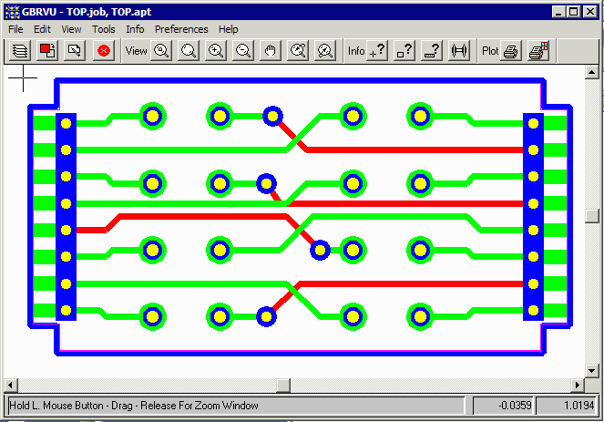Click the 'Plot' toolbar label

(x=490, y=51)
